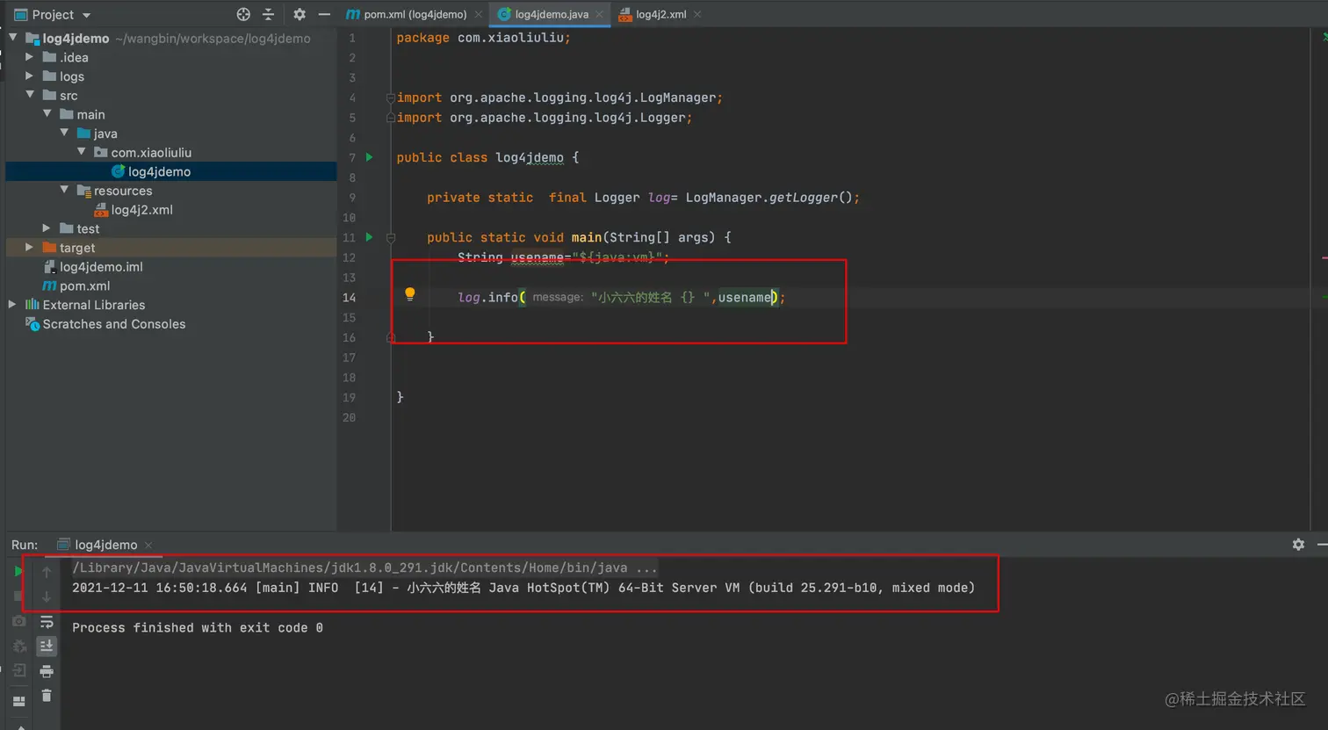The height and width of the screenshot is (730, 1328).
Task: Open Project panel gear settings
Action: click(x=300, y=14)
